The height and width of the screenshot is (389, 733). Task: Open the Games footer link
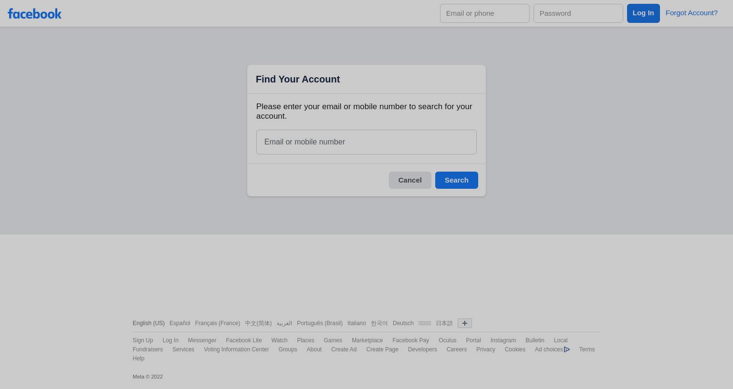(x=333, y=340)
